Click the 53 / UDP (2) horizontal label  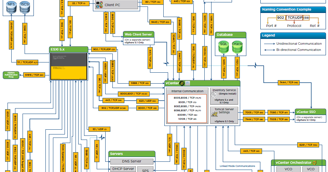pyautogui.click(x=99, y=129)
